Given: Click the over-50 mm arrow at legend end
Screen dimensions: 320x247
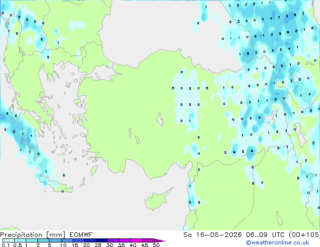Looking at the screenshot, I should click(x=160, y=240).
